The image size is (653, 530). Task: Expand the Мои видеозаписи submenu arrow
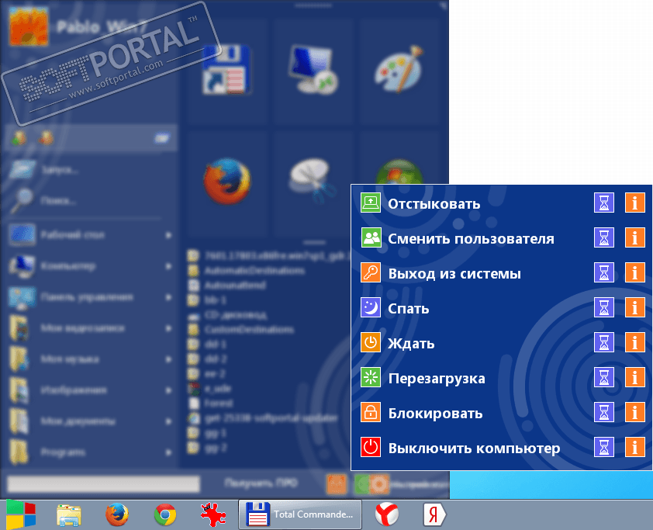pos(168,328)
